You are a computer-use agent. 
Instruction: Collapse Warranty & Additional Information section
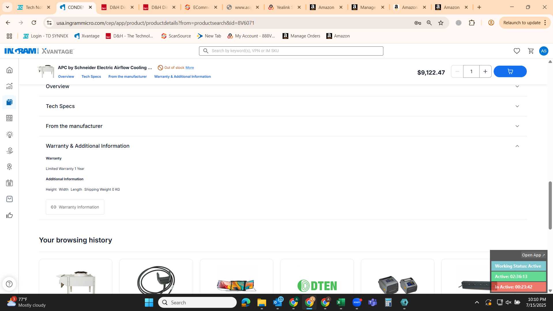(283, 146)
